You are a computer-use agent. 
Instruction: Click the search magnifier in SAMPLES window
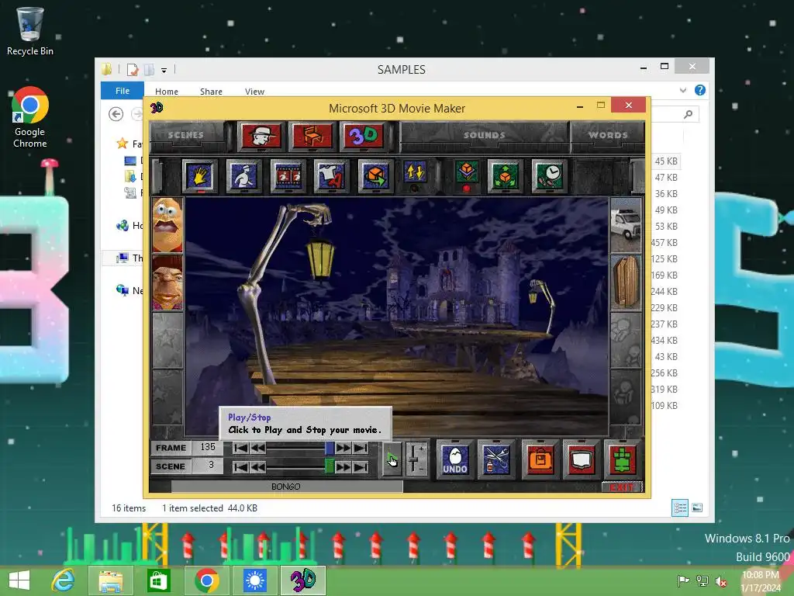tap(688, 115)
